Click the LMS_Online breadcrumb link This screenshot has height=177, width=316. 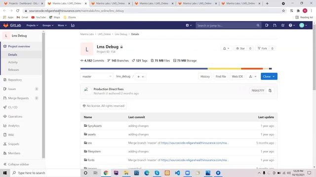(x=104, y=34)
